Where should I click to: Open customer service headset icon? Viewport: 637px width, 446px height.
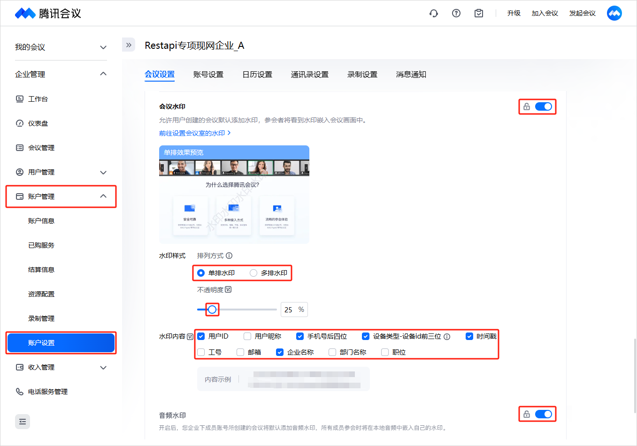click(x=434, y=13)
